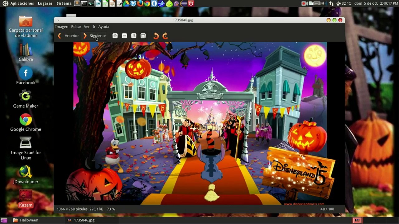Screen dimensions: 399x224
Task: Click the 48 / 100 image counter
Action: point(327,209)
